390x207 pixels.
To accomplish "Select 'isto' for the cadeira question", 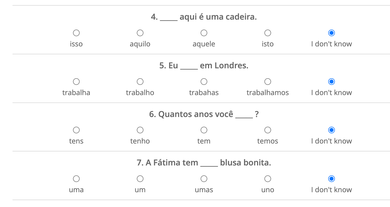I will click(268, 33).
